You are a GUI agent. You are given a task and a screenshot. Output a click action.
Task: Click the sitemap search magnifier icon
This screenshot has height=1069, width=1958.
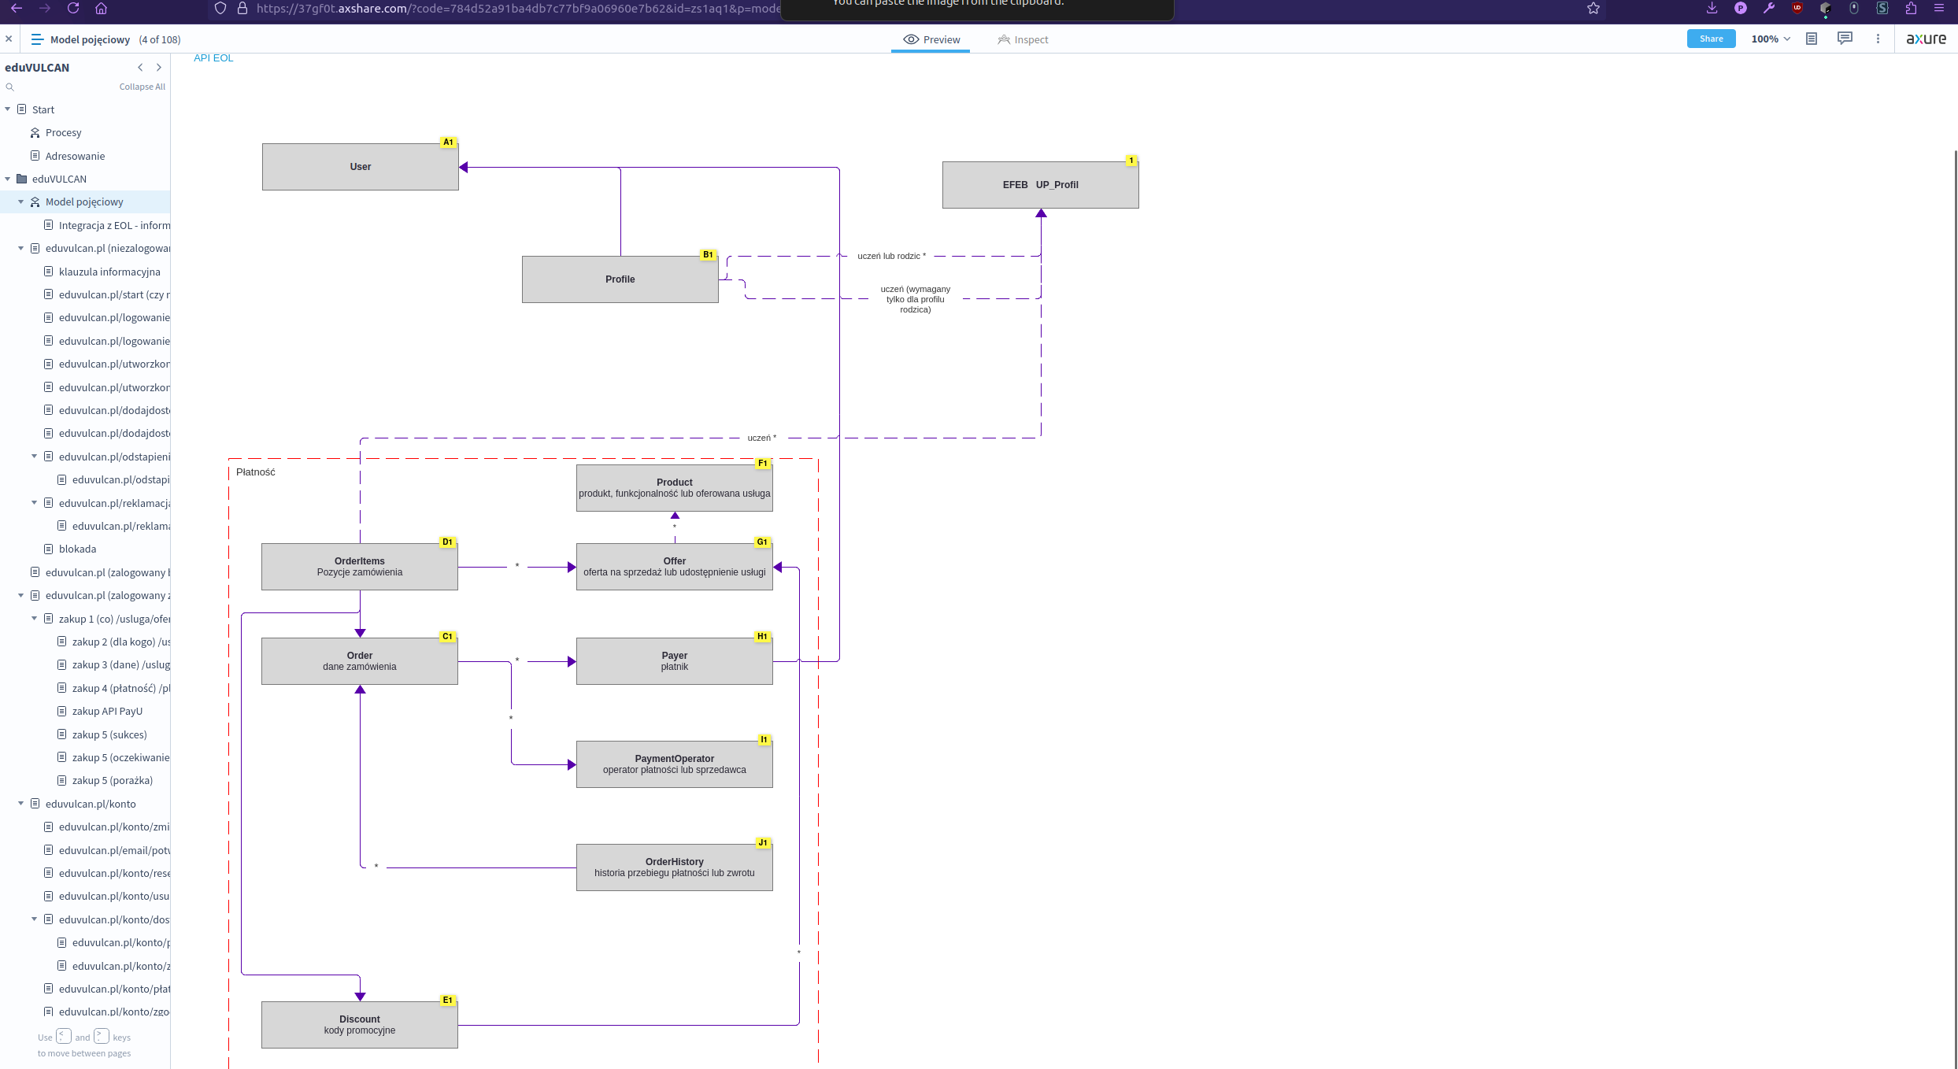9,87
